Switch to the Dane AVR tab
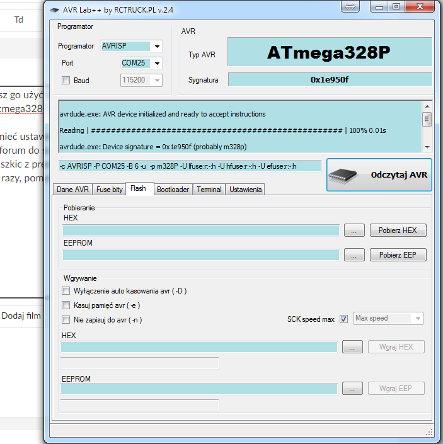The image size is (443, 444). click(72, 190)
